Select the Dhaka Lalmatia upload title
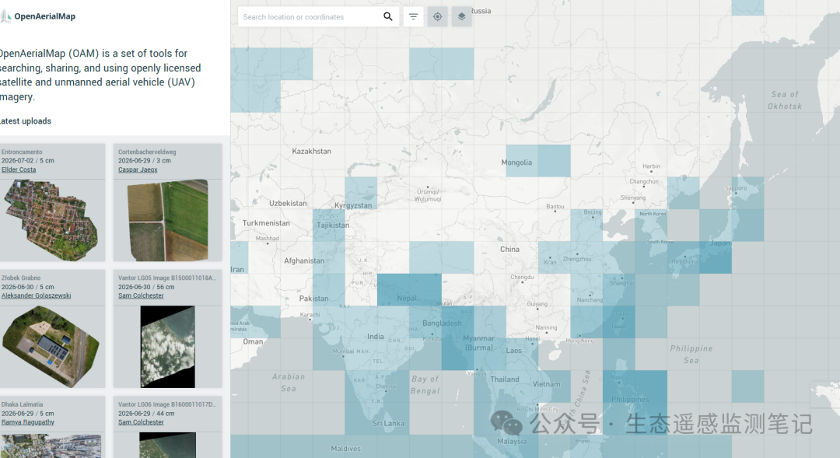 pyautogui.click(x=22, y=404)
